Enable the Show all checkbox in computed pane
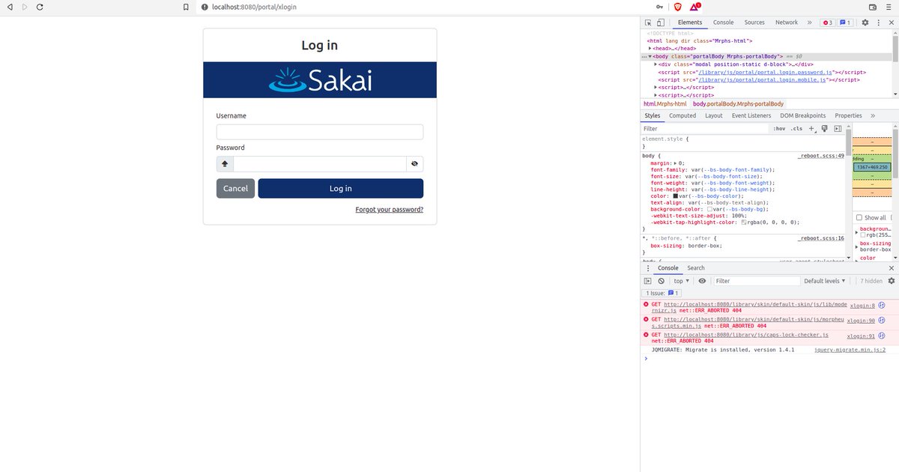This screenshot has width=899, height=472. coord(859,217)
